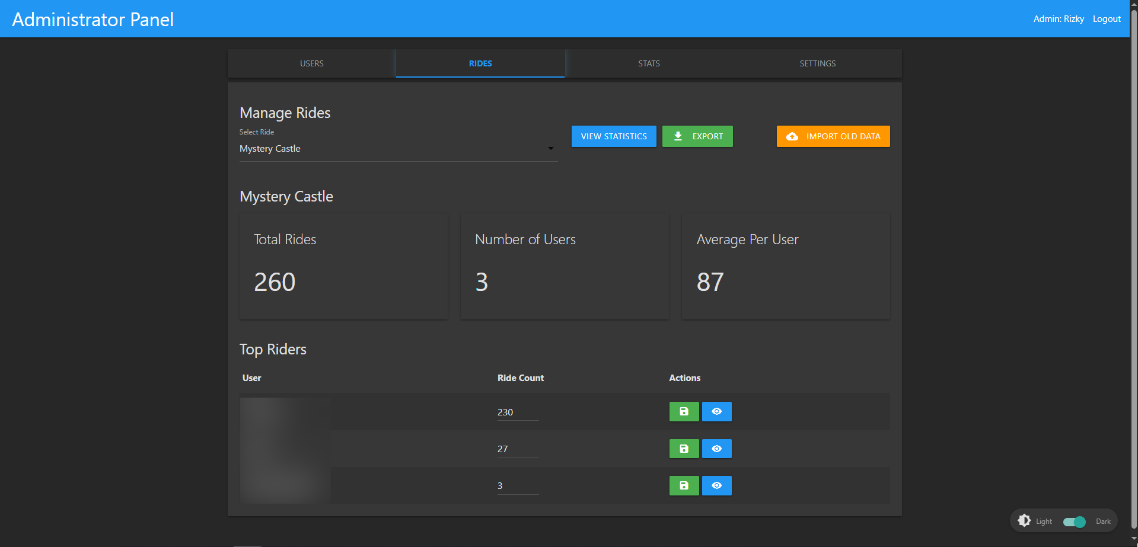Click the page vertical scrollbar

[1133, 267]
